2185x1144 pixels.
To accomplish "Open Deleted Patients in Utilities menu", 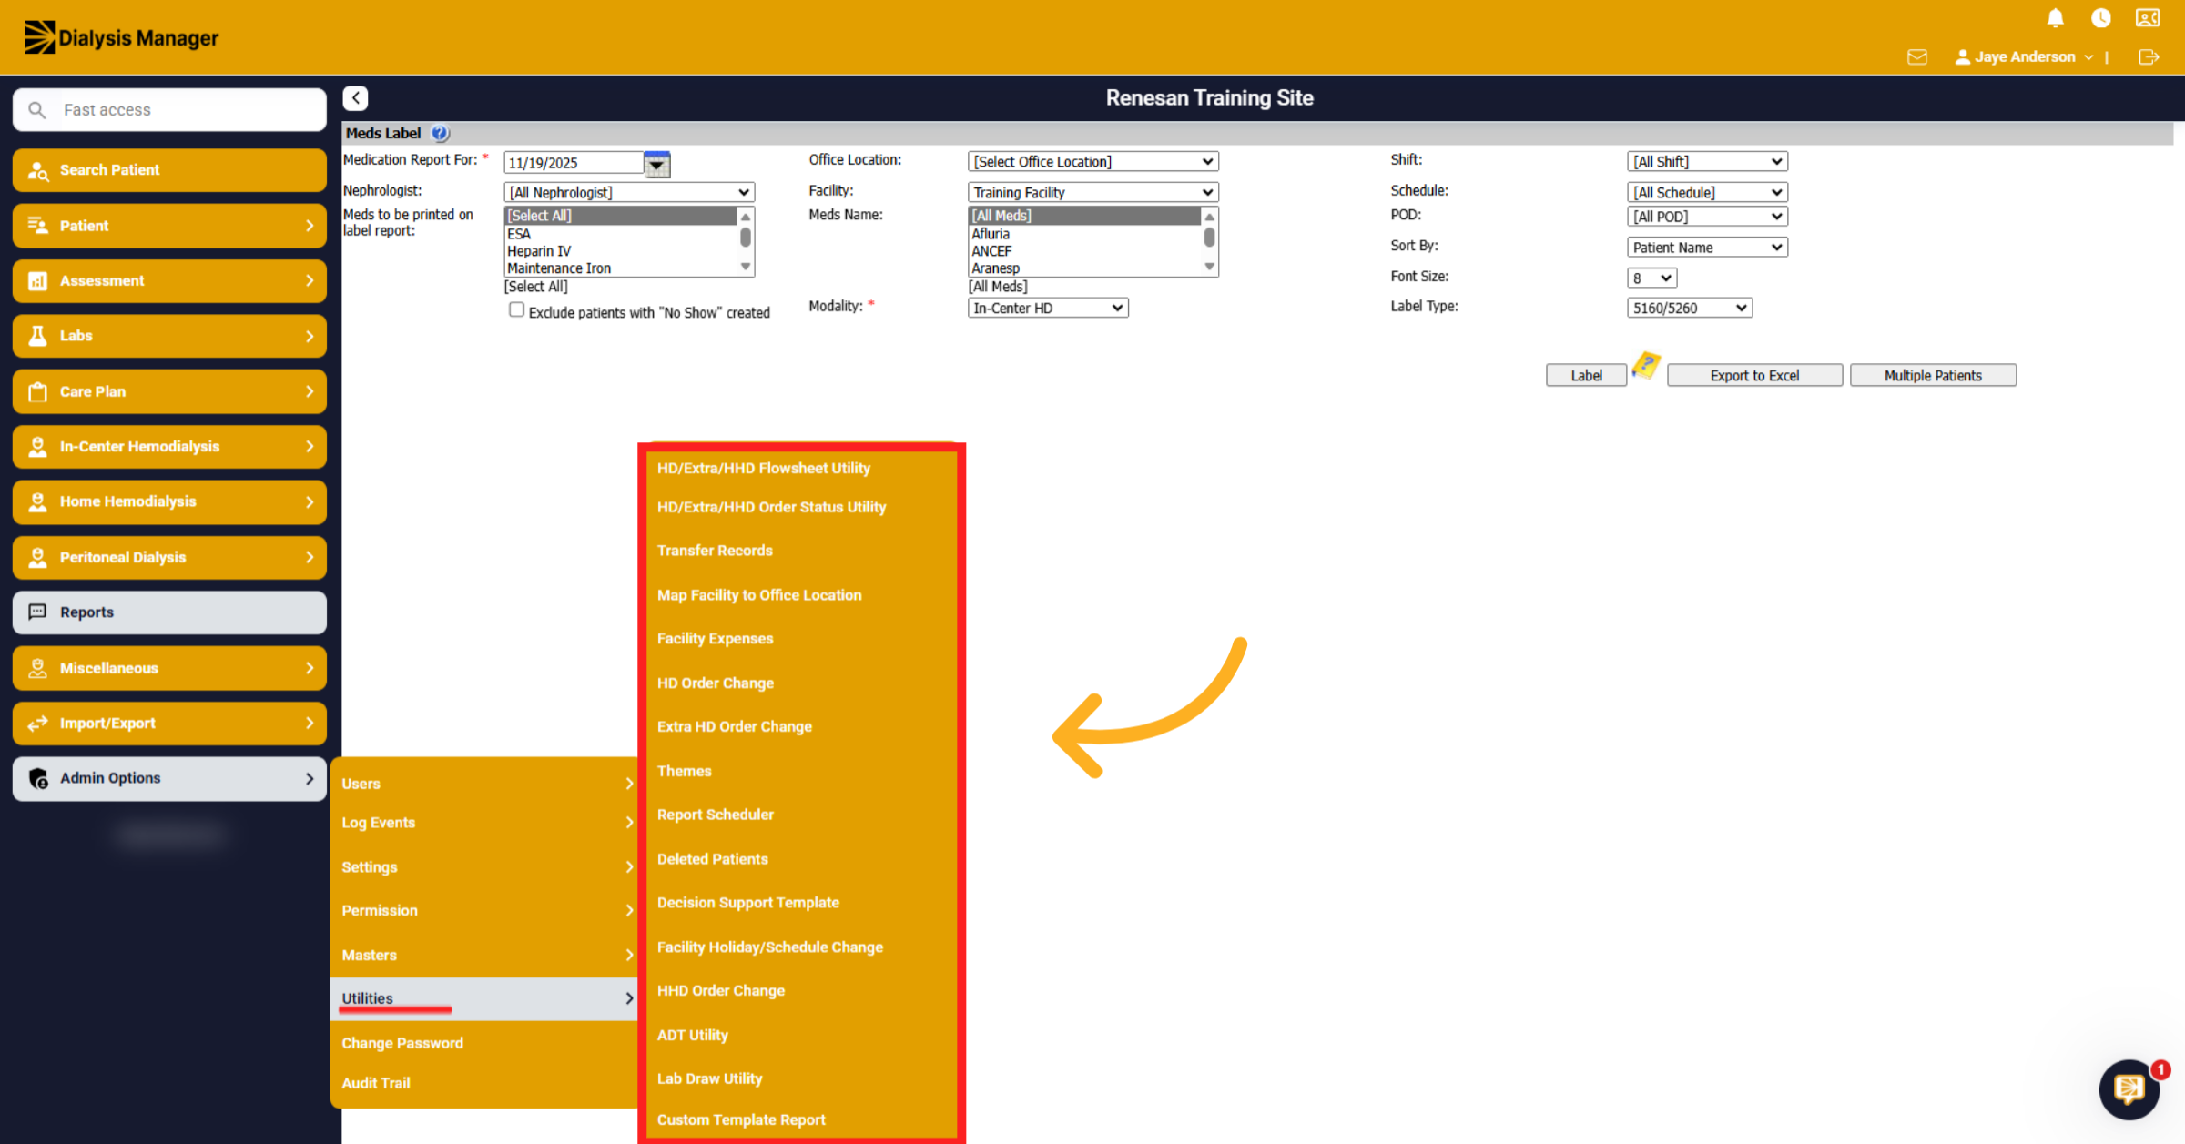I will [713, 859].
